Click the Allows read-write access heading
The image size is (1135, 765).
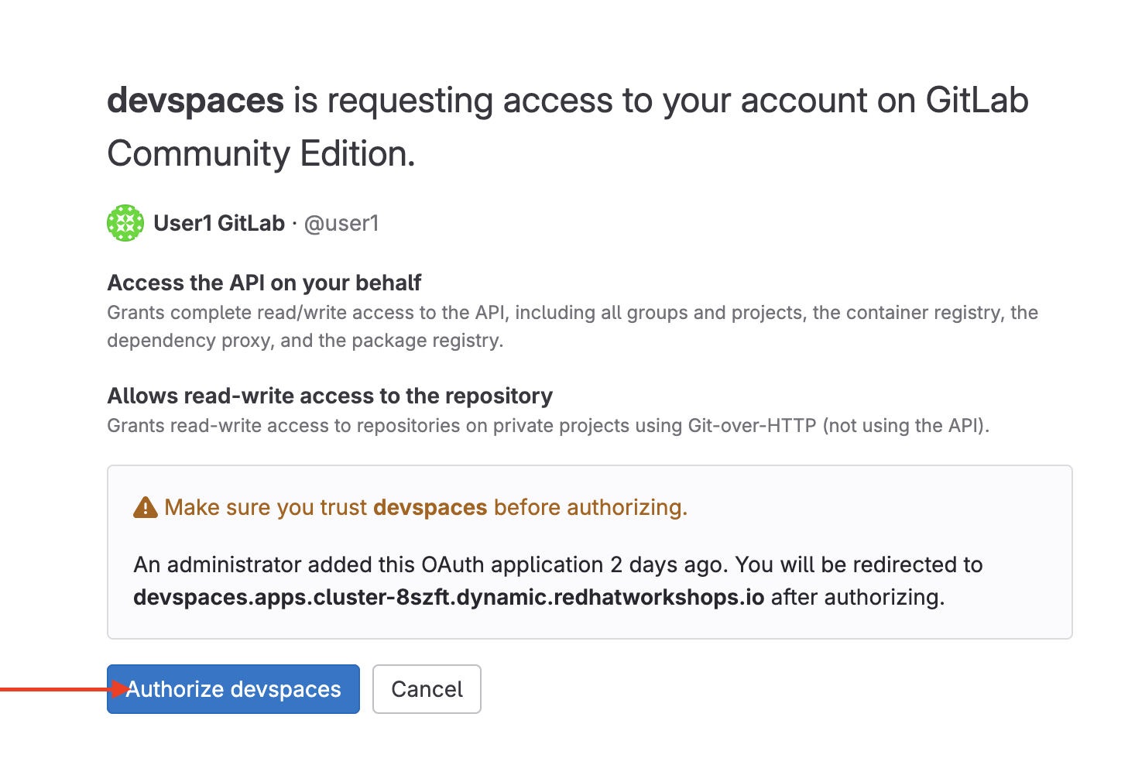[x=329, y=396]
